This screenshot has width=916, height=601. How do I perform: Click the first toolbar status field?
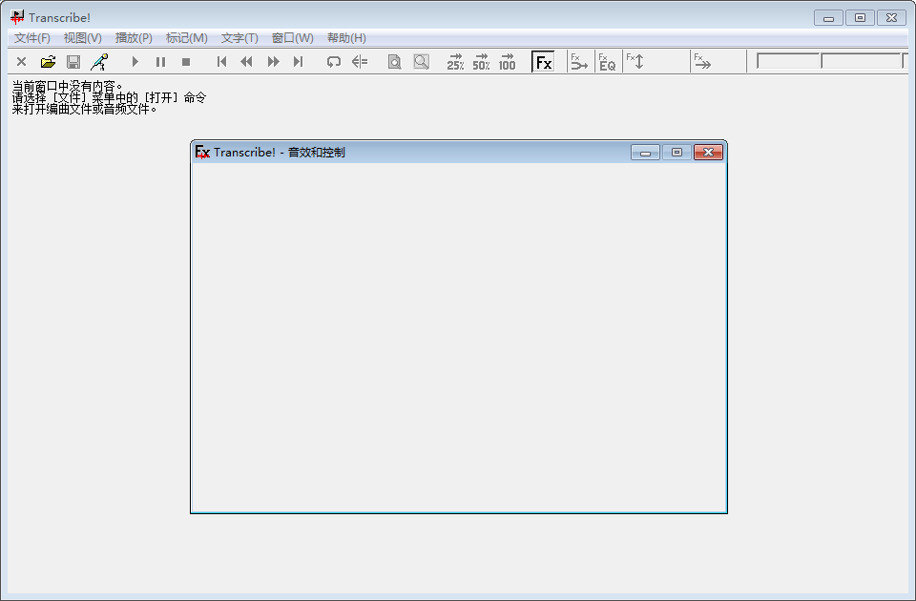pos(789,61)
